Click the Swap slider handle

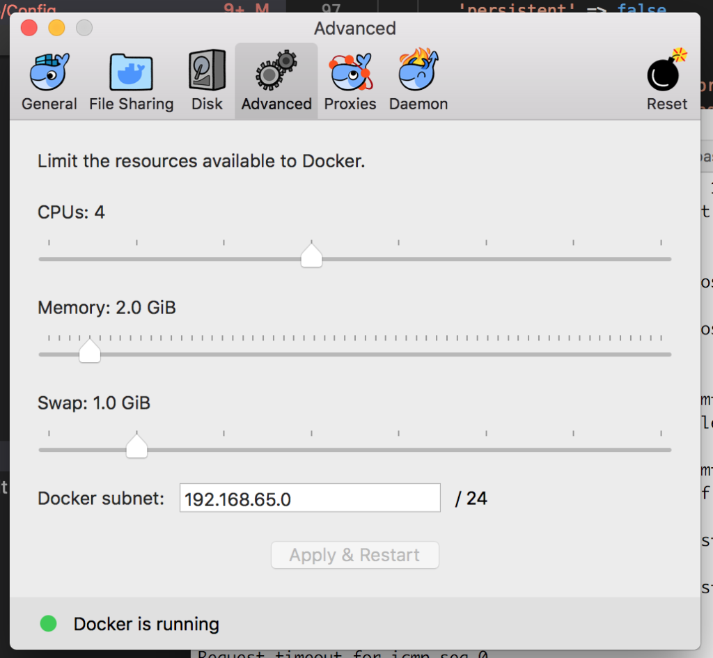136,446
